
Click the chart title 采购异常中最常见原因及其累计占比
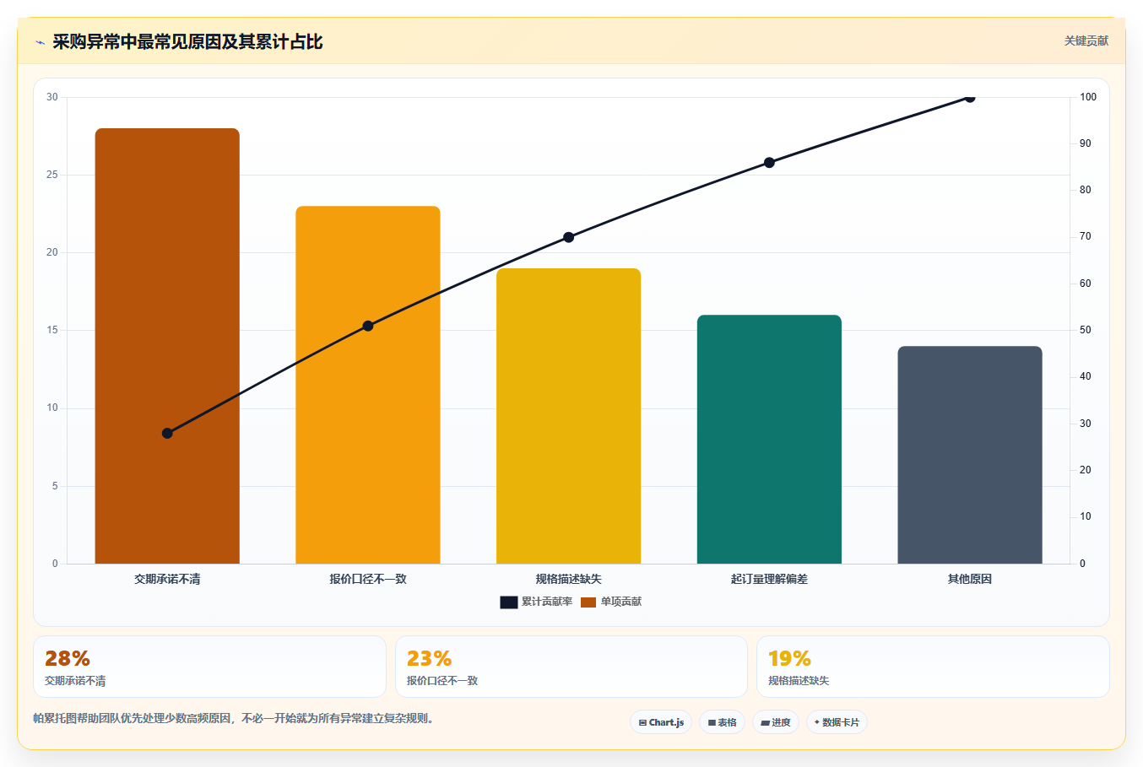(187, 42)
